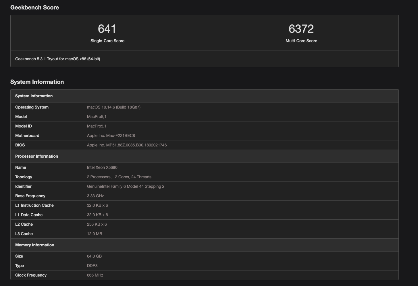Click the Single-Core Score label

coord(107,41)
